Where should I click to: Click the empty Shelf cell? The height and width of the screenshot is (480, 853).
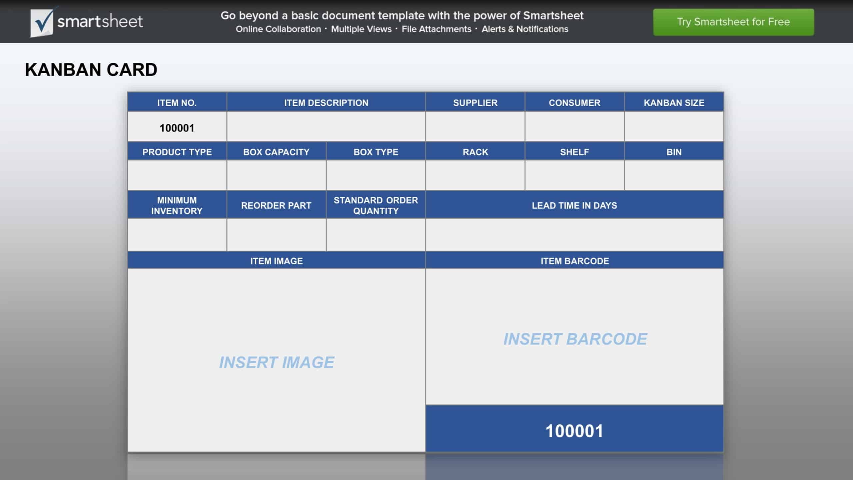(574, 175)
